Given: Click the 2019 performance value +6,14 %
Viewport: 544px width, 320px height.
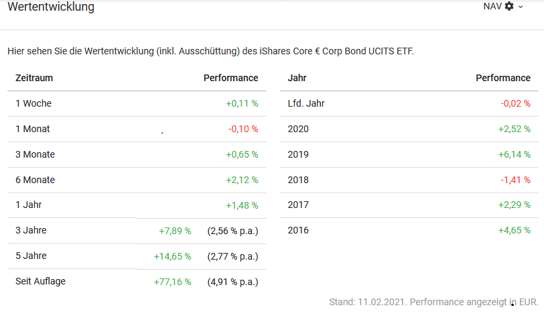Looking at the screenshot, I should pyautogui.click(x=514, y=154).
